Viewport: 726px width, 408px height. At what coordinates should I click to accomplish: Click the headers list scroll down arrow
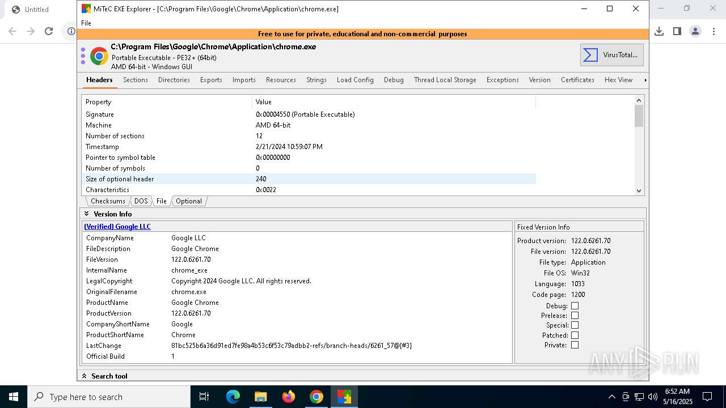pyautogui.click(x=639, y=190)
